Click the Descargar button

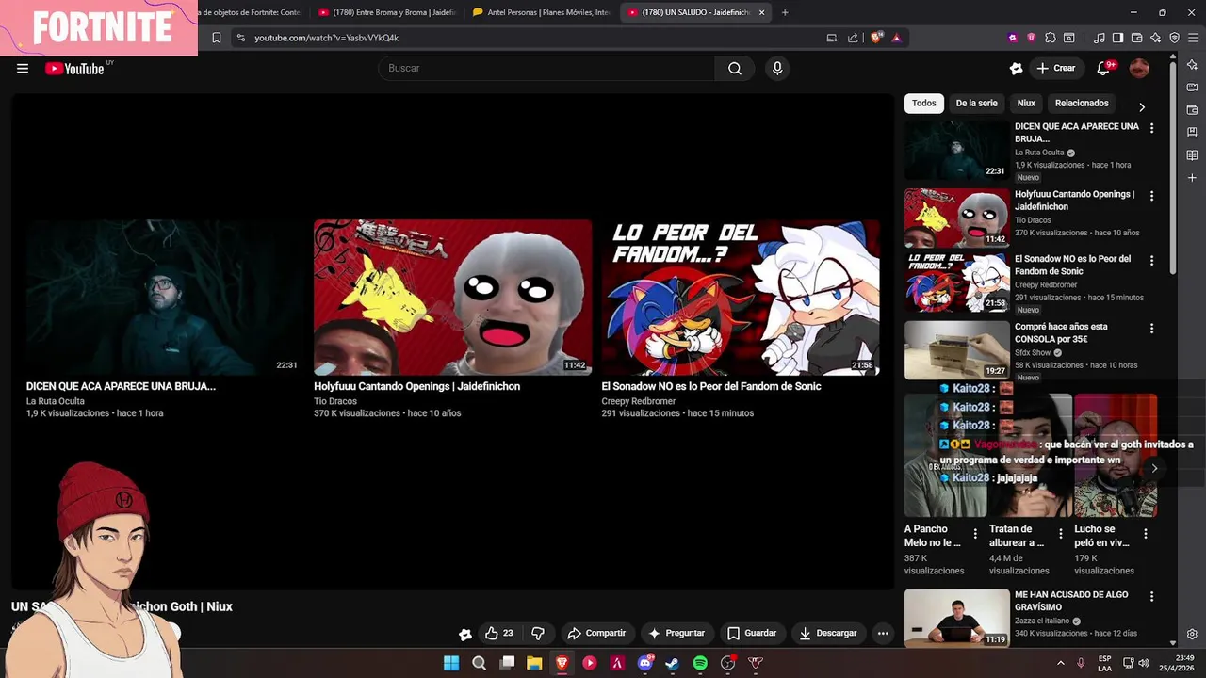pos(828,633)
